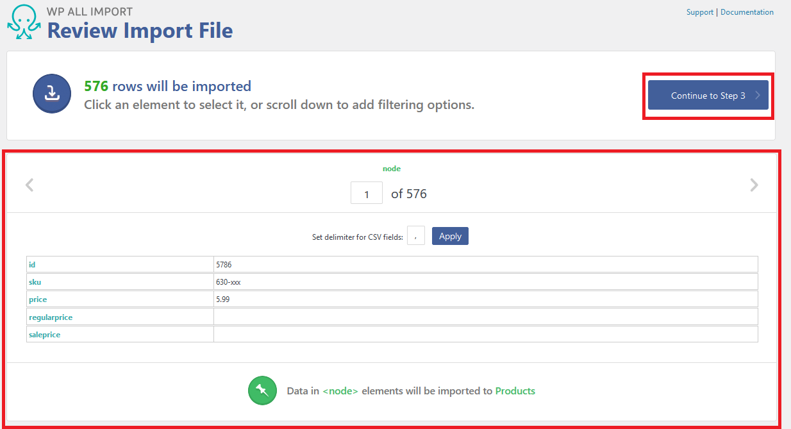
Task: Select the id field name
Action: click(x=33, y=264)
